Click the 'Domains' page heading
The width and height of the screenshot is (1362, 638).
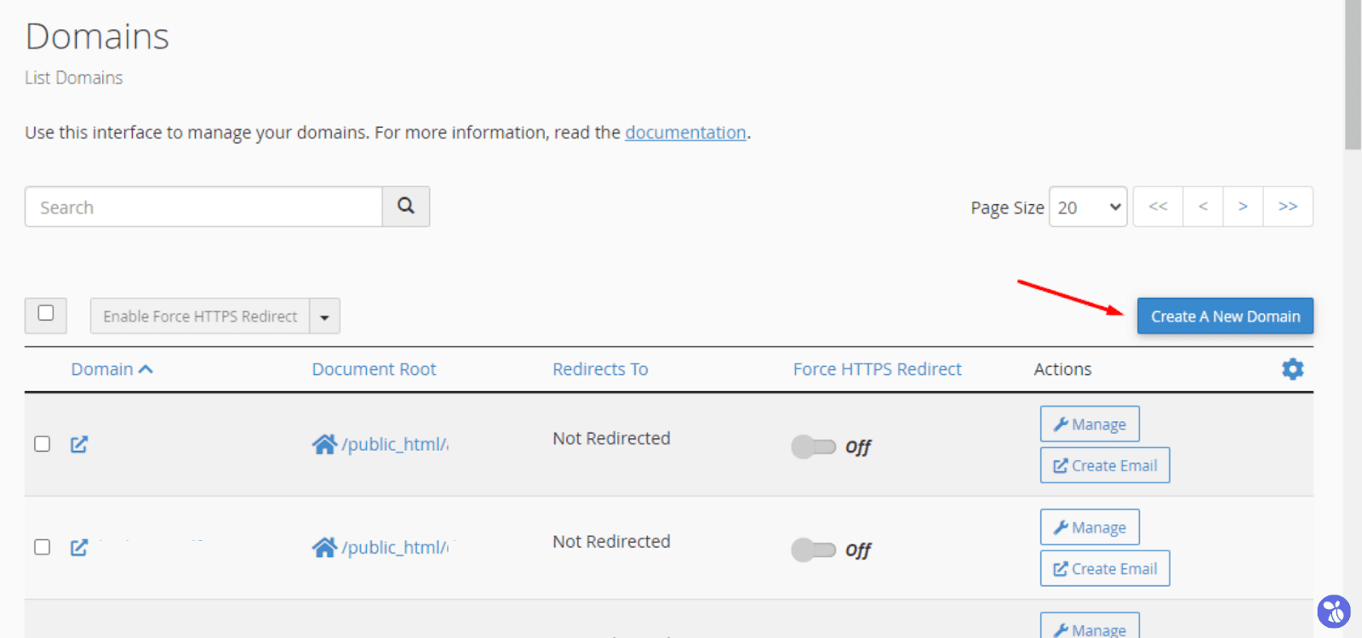tap(97, 37)
